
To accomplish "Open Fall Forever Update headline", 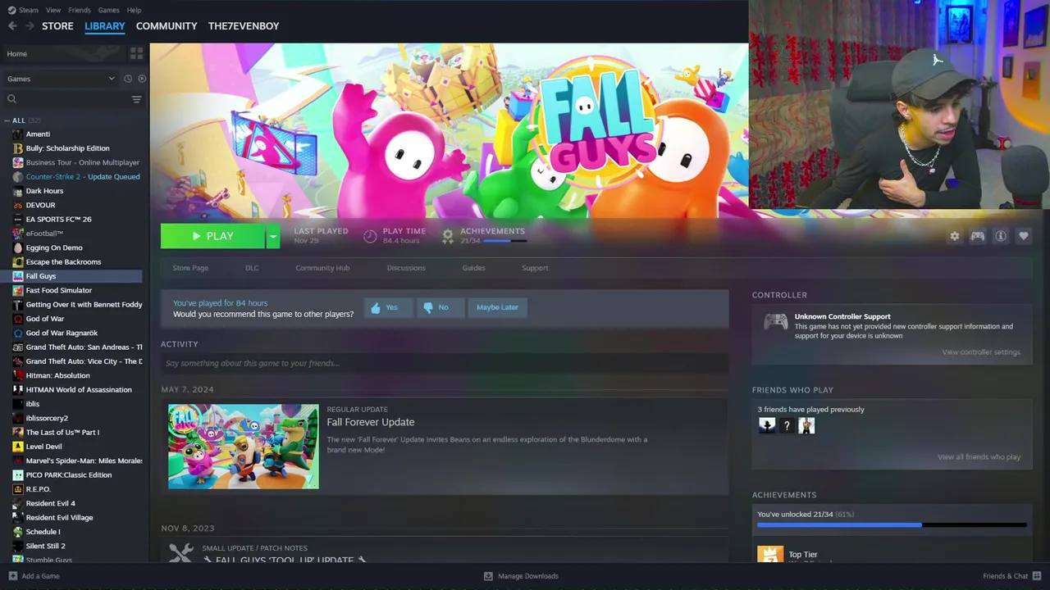I will (x=371, y=422).
